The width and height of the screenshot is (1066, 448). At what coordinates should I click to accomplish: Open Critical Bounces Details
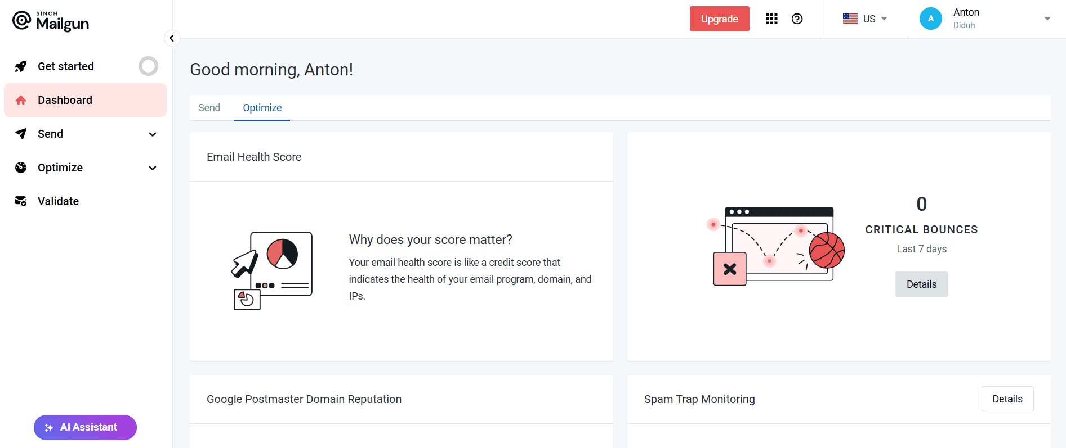[x=921, y=284]
